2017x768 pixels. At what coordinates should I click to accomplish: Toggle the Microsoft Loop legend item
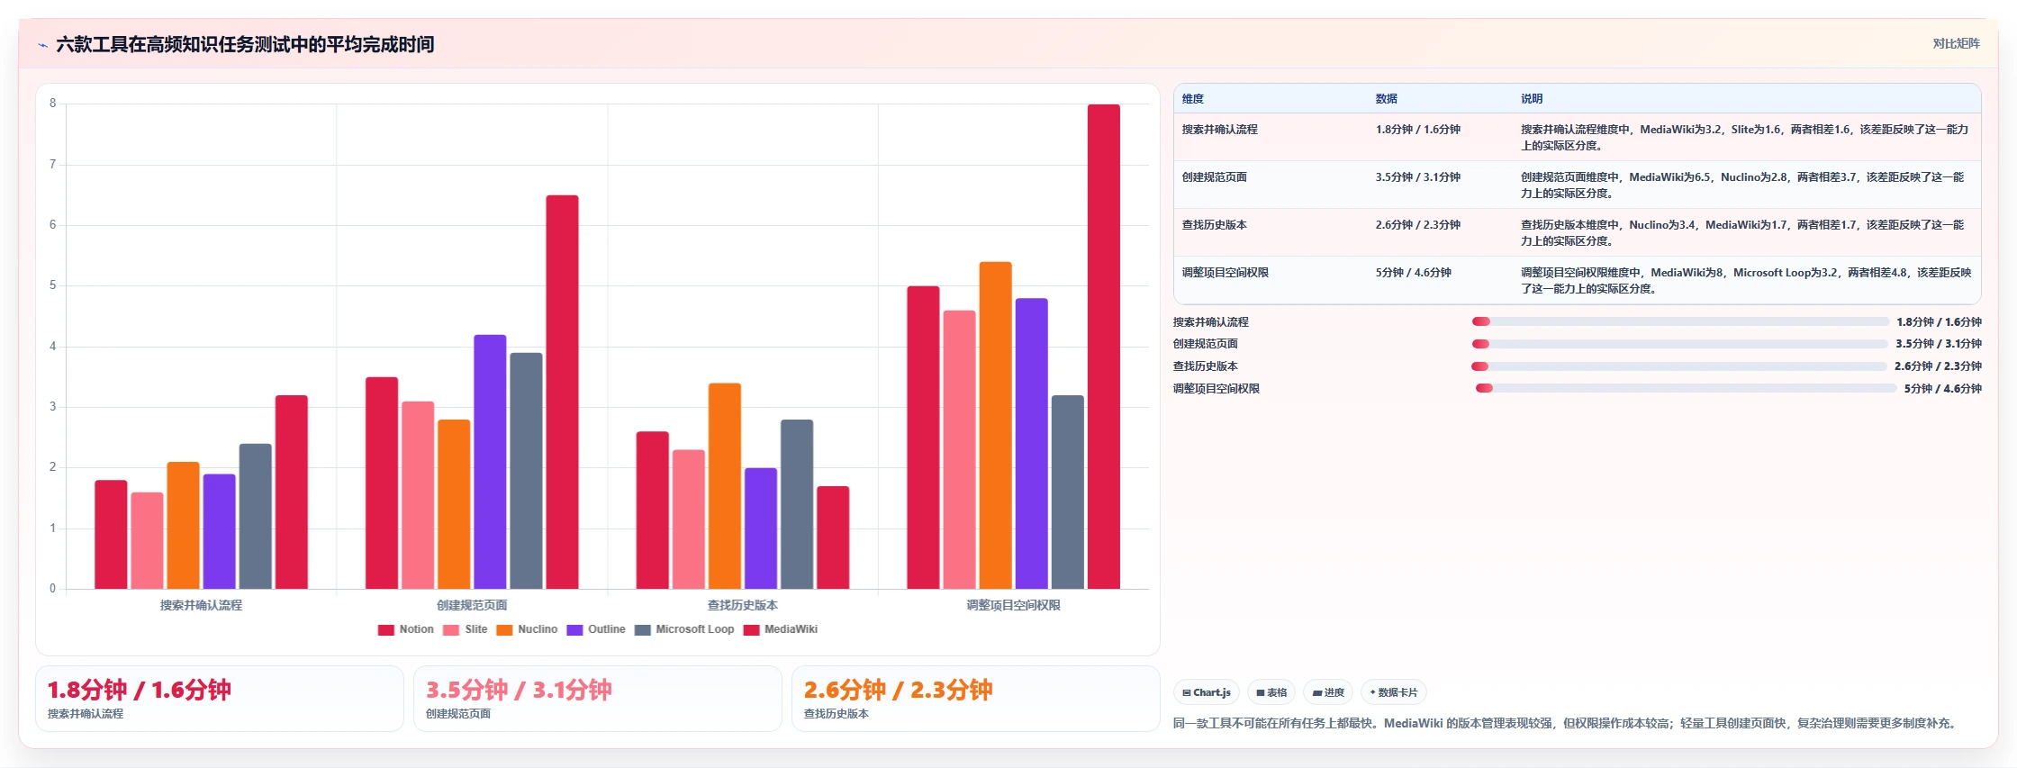(x=684, y=629)
